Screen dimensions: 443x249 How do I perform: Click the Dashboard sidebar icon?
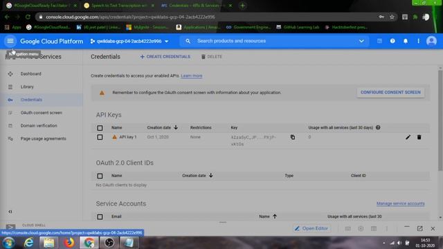pos(10,74)
